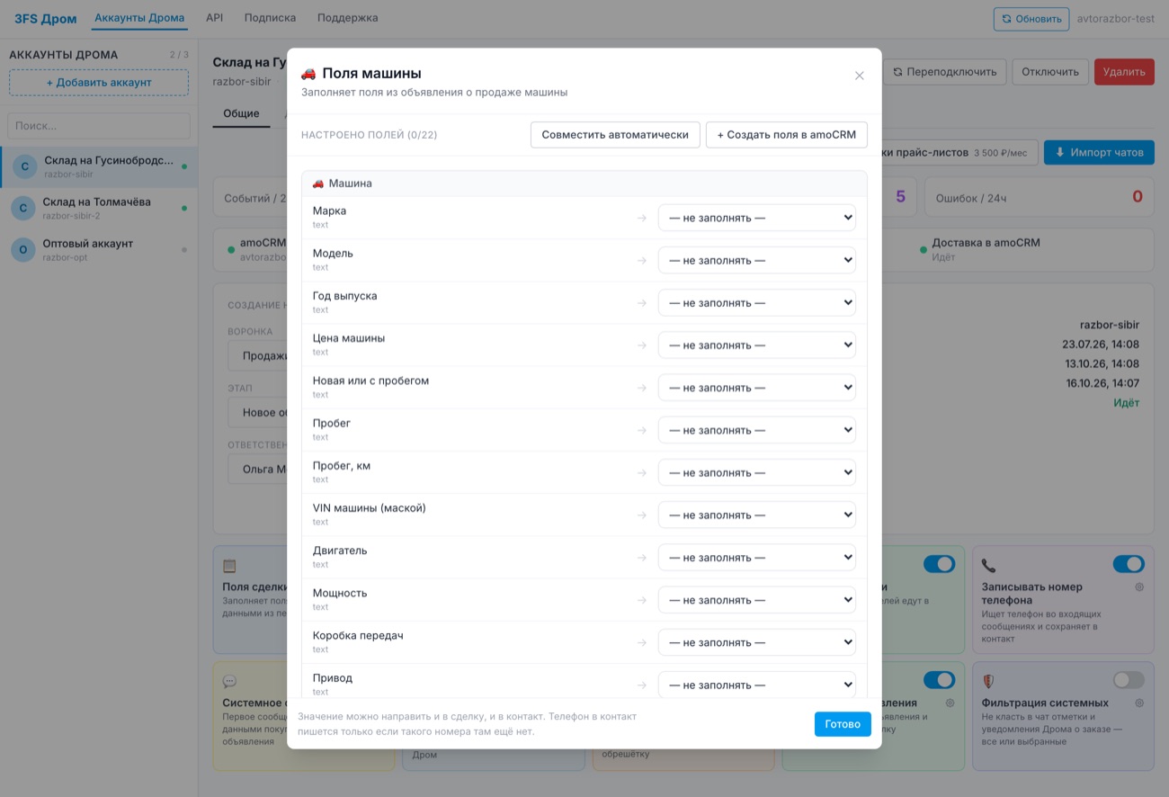Click the O avatar of Оптовый аккаунт
1169x797 pixels.
click(23, 249)
